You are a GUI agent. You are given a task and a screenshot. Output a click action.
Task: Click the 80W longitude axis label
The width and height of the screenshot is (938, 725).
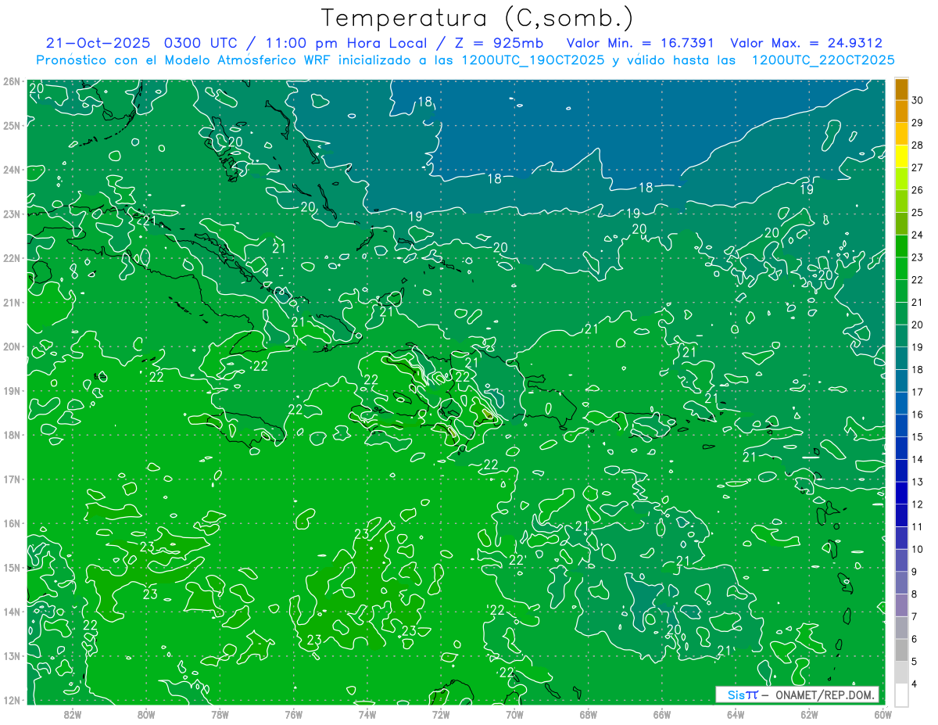(x=146, y=714)
